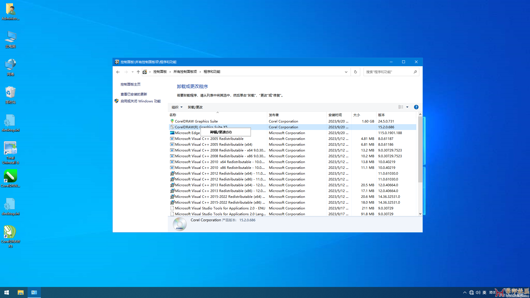Click the vertical scrollbar of program list
530x298 pixels.
420,149
